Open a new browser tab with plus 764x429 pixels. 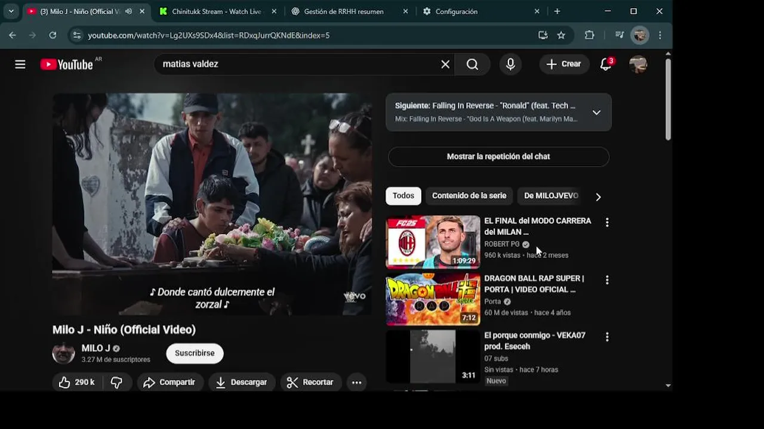(x=557, y=11)
